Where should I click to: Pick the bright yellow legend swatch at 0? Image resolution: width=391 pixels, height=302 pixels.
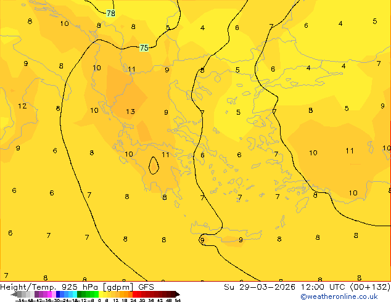[101, 294]
